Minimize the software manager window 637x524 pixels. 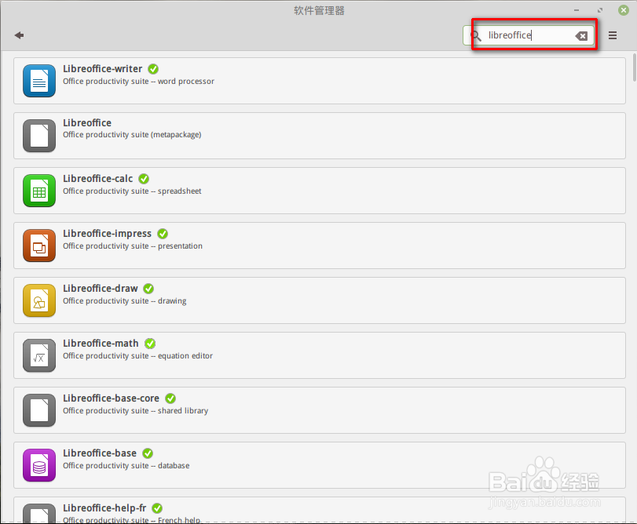[x=576, y=10]
